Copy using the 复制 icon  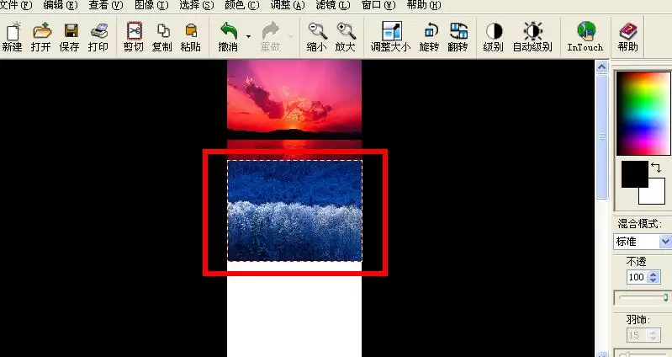point(163,31)
